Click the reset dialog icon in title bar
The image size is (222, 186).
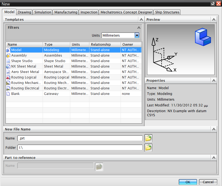pyautogui.click(x=213, y=3)
